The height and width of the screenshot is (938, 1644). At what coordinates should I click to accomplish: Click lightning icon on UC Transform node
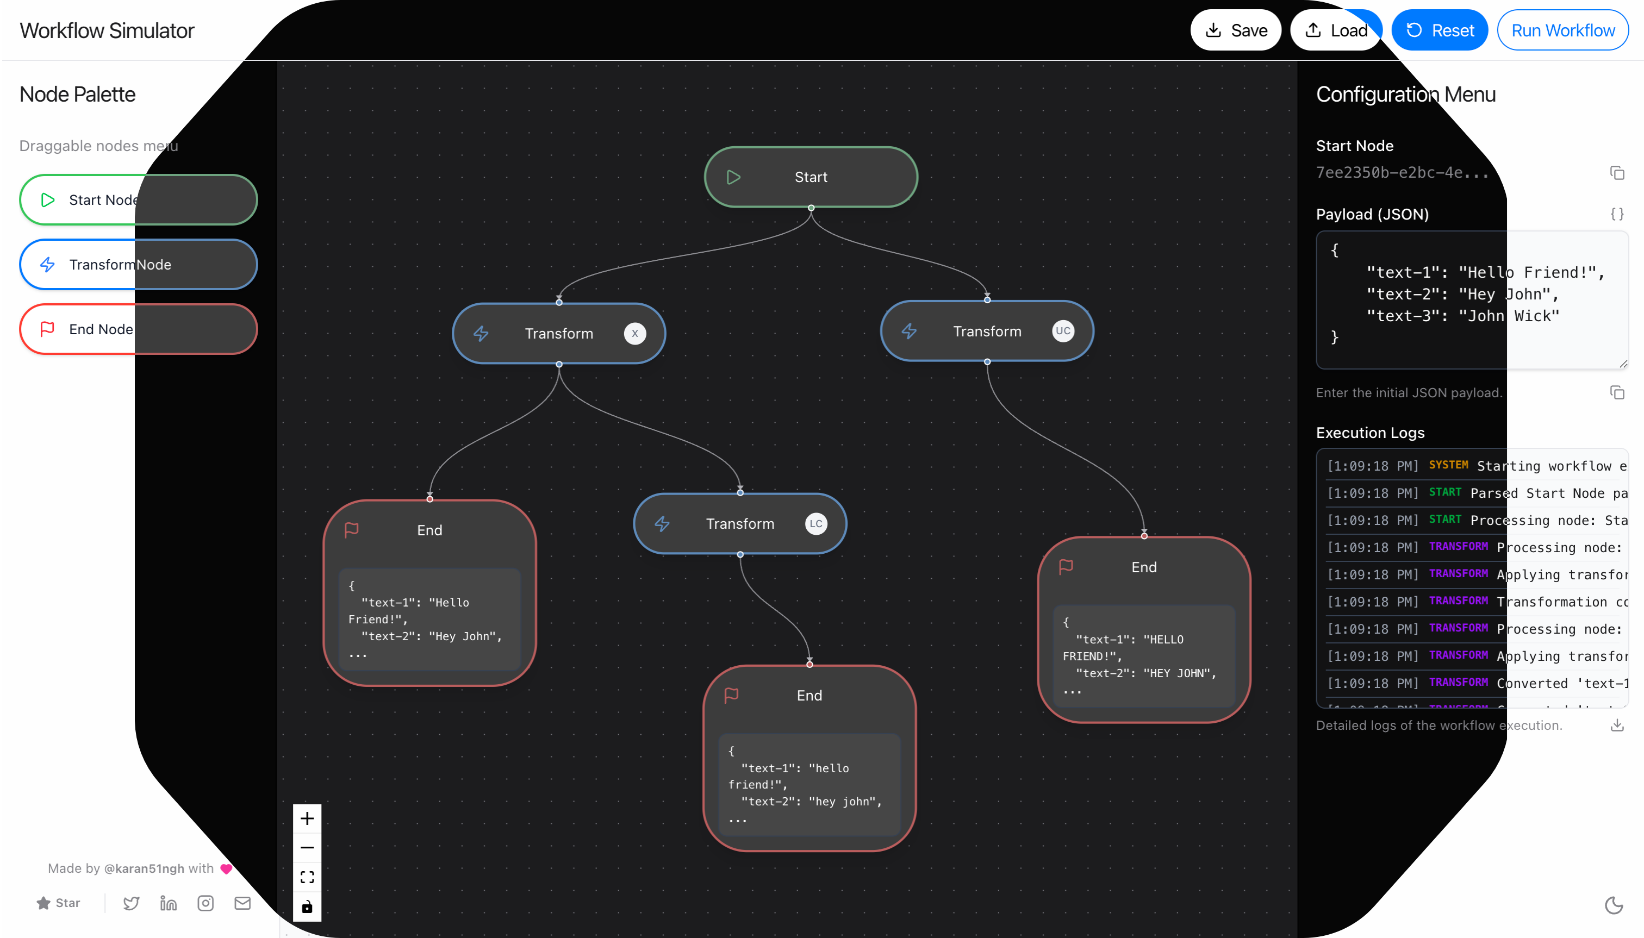[908, 331]
